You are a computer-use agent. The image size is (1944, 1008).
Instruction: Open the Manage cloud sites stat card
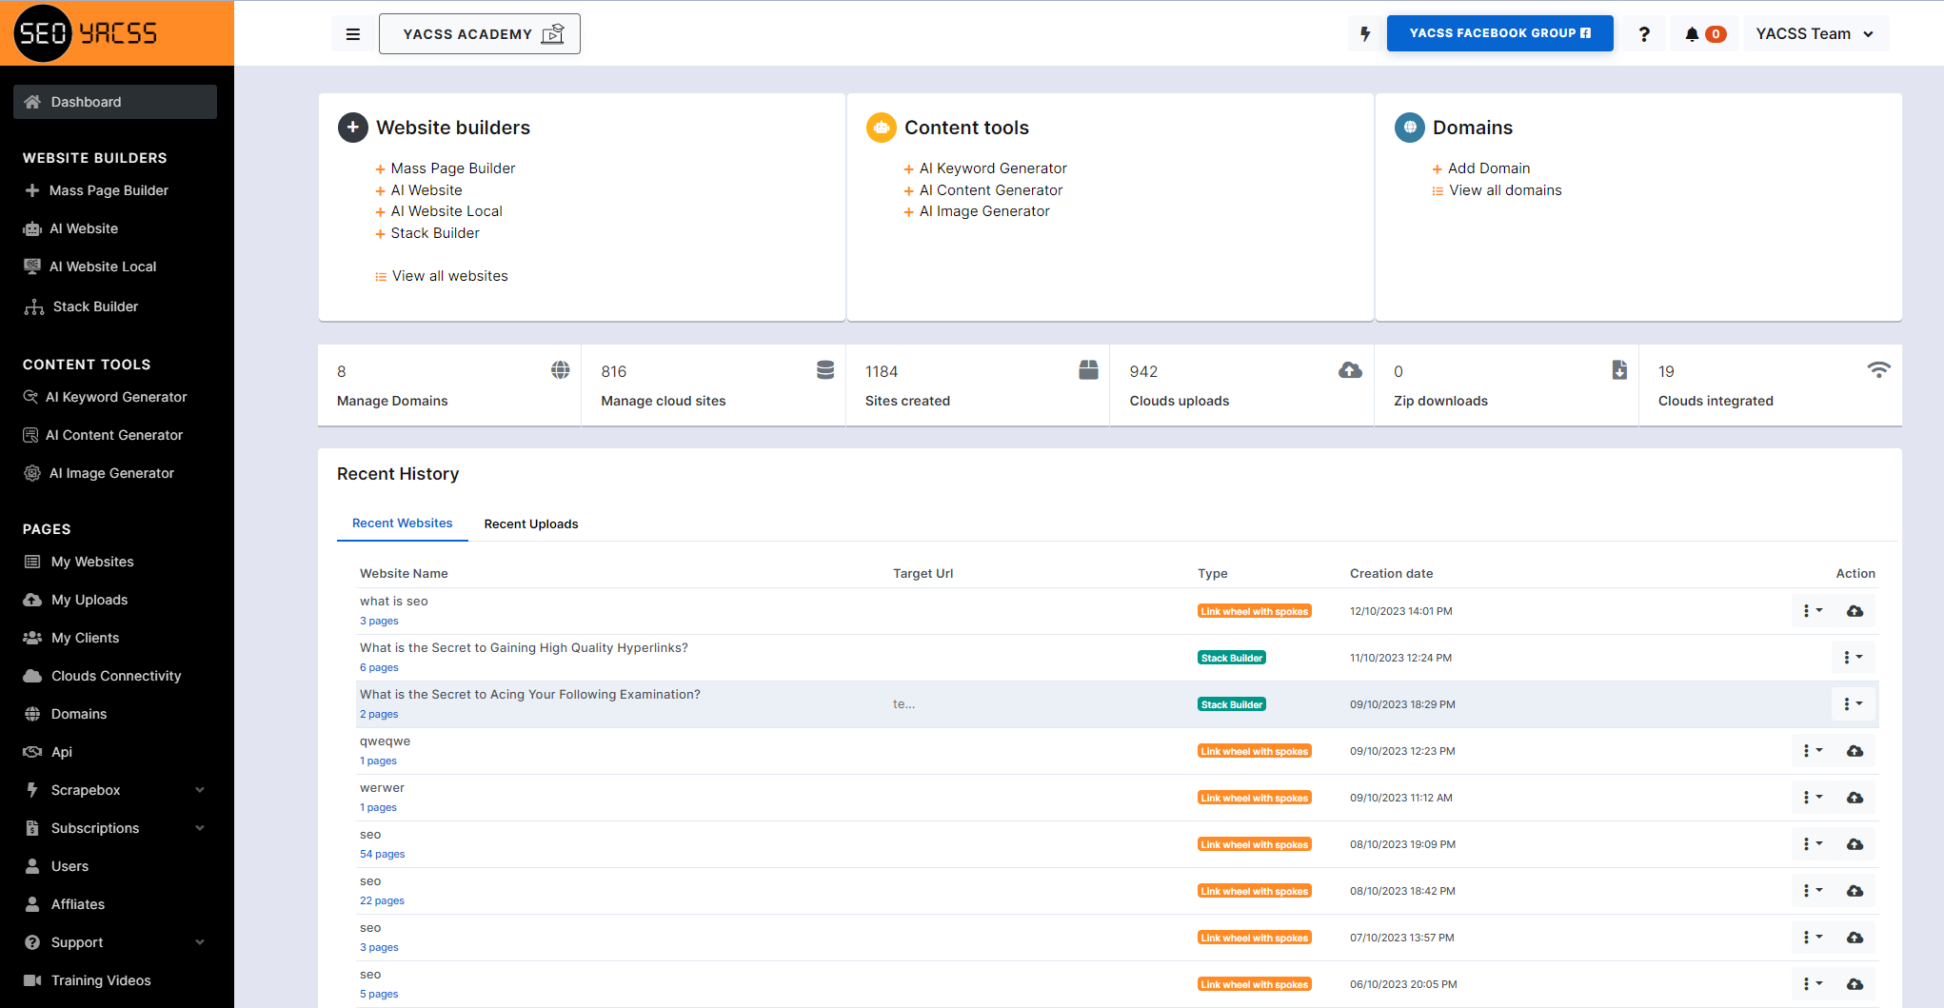pyautogui.click(x=714, y=385)
